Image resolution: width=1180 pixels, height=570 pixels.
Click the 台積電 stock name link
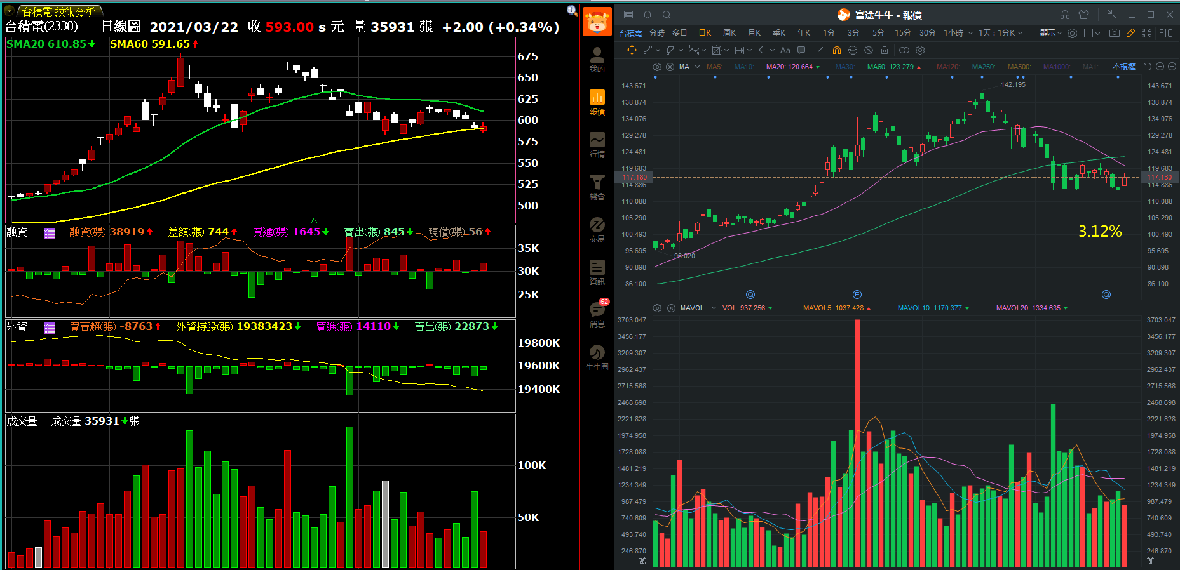(631, 33)
